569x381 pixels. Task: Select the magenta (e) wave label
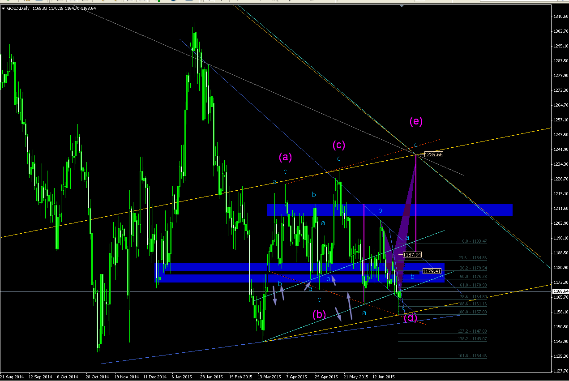[416, 121]
